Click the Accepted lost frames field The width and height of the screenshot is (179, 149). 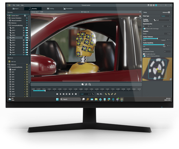[167, 51]
